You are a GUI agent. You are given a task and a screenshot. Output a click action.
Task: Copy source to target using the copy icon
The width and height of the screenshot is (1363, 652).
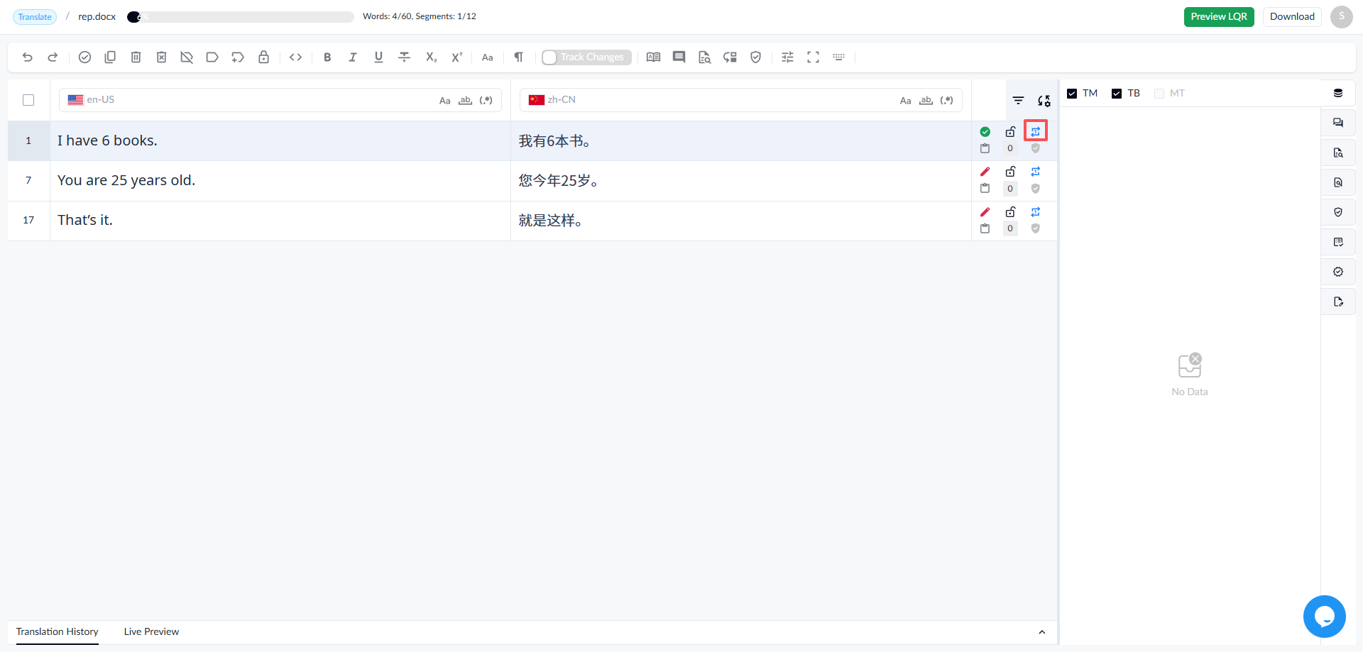coord(110,57)
